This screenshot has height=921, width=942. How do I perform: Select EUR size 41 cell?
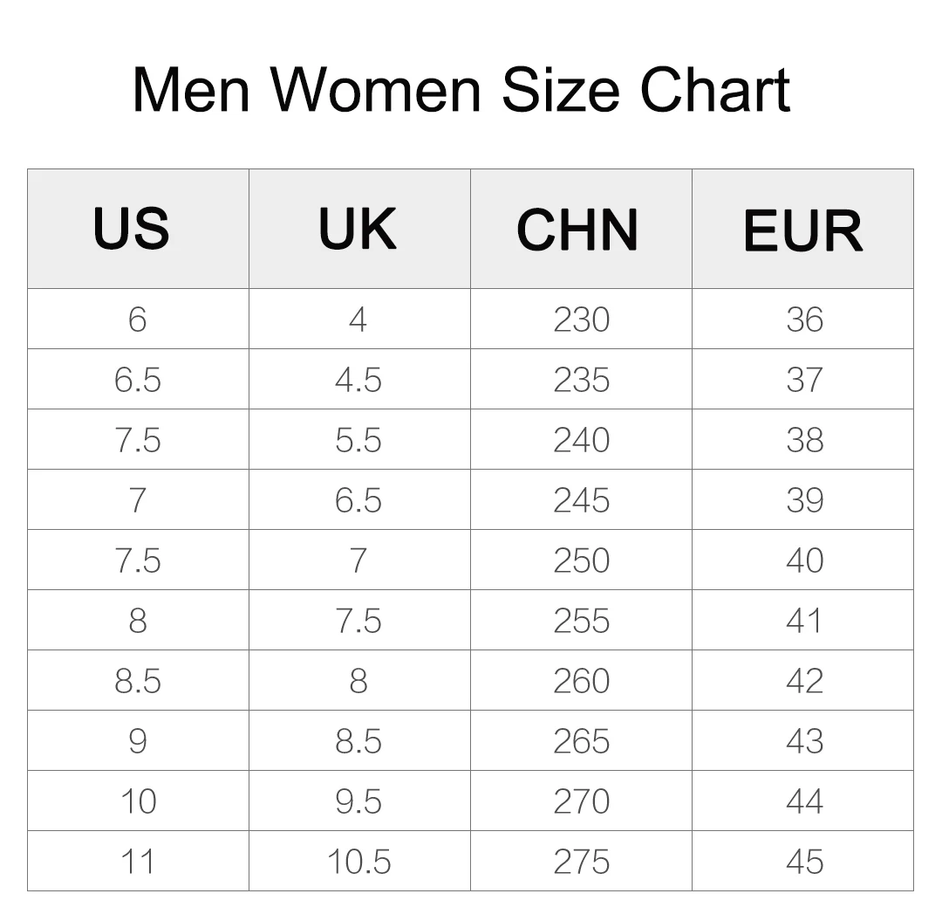click(803, 621)
